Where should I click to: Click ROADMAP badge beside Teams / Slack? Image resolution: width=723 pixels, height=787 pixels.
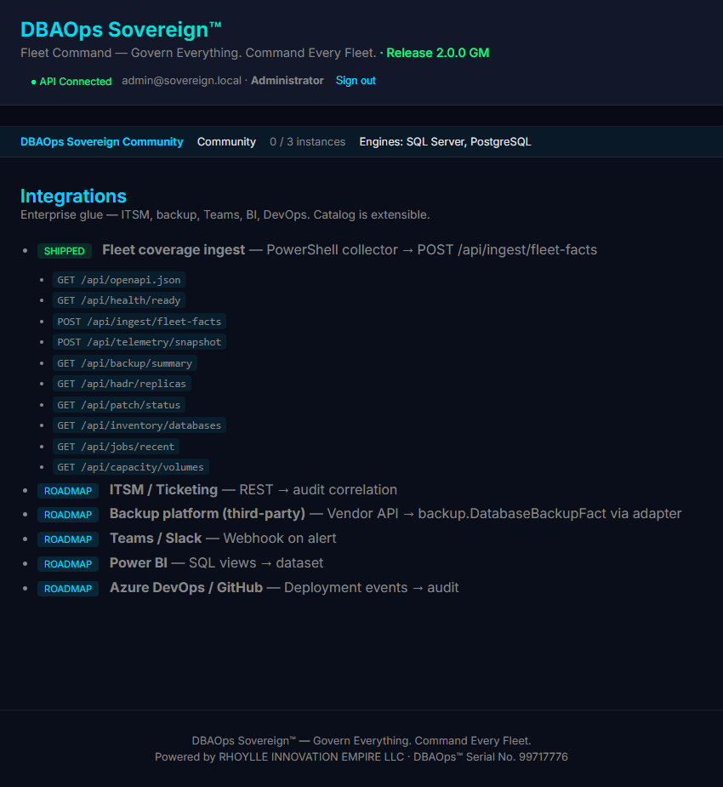[68, 539]
